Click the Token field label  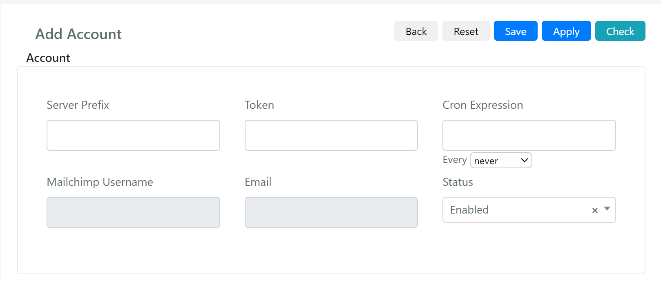click(x=259, y=105)
